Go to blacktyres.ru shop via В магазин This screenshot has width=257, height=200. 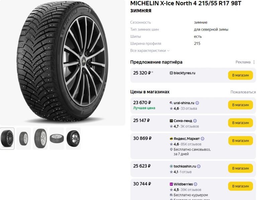pos(241,75)
